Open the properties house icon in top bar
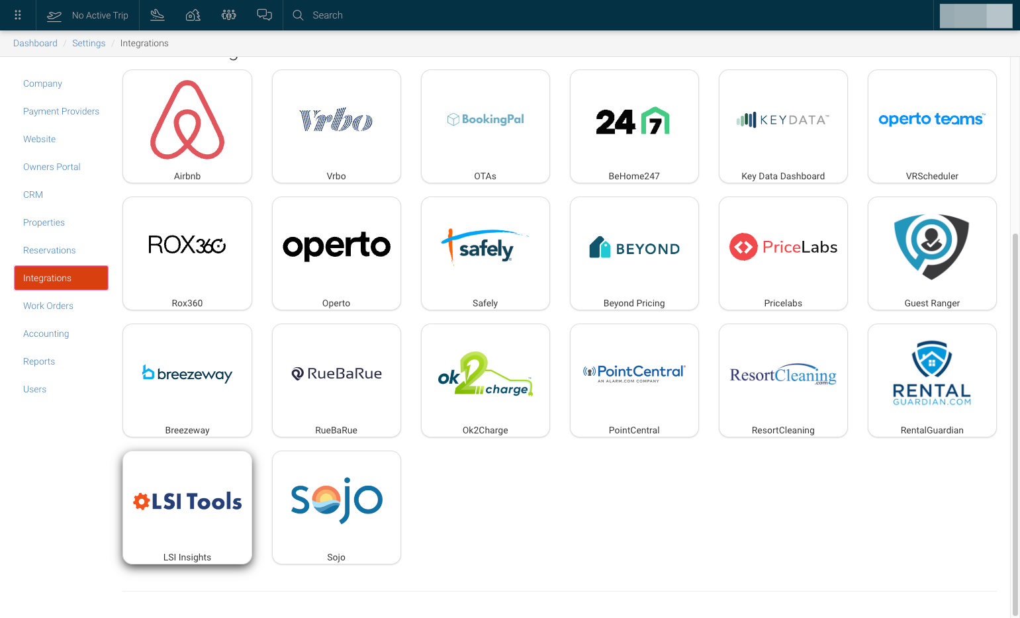This screenshot has height=618, width=1020. coord(193,15)
